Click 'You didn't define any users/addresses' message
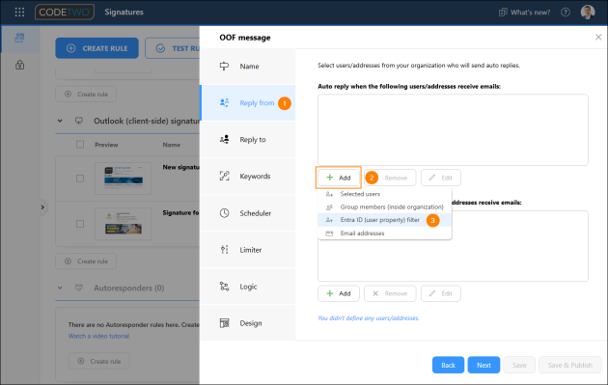Image resolution: width=608 pixels, height=385 pixels. [x=369, y=317]
